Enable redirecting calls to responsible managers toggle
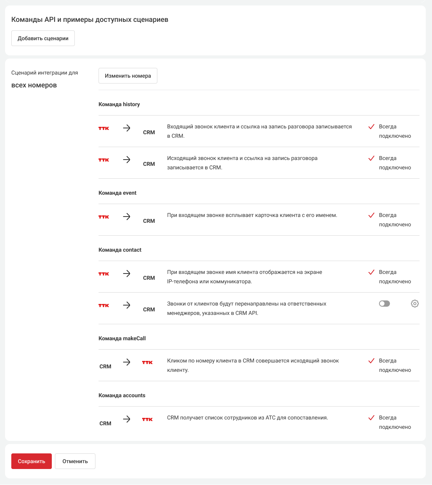The image size is (432, 485). 384,304
